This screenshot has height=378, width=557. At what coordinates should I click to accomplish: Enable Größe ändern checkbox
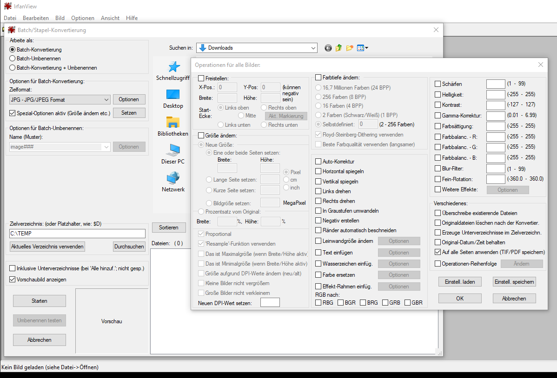click(201, 136)
